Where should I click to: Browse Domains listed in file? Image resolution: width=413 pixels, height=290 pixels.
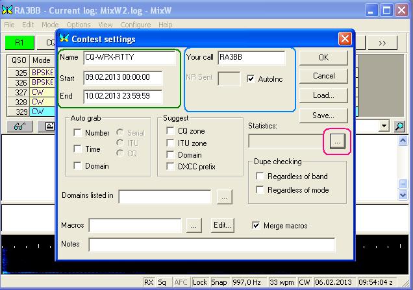224,195
